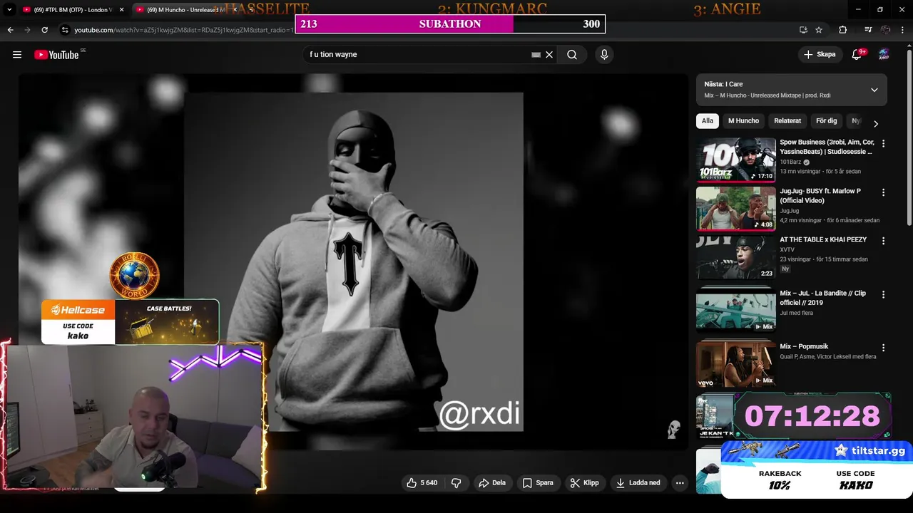The height and width of the screenshot is (513, 913).
Task: Close the #TPL BM (OTP) tab
Action: 122,10
